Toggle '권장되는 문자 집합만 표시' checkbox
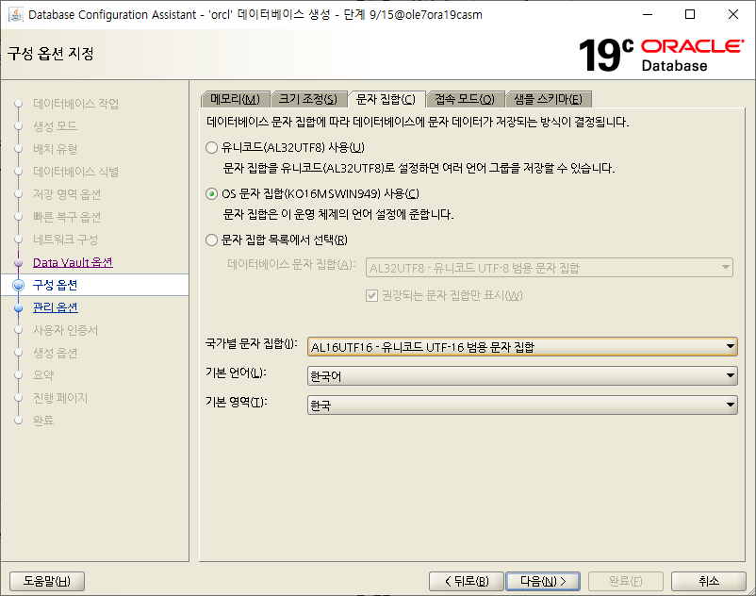756x596 pixels. [371, 295]
